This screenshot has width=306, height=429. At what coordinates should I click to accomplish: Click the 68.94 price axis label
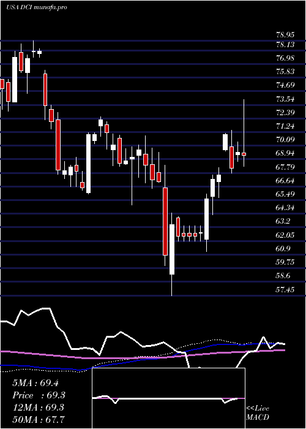point(286,153)
